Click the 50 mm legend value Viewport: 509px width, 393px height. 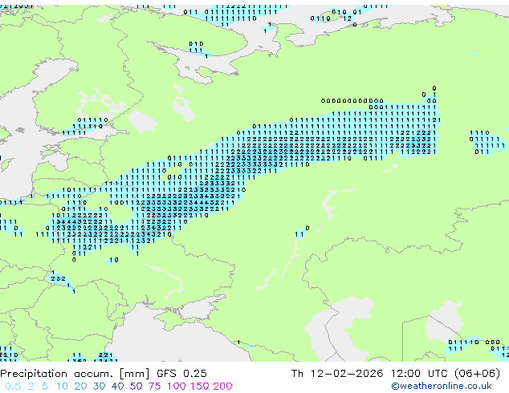tap(136, 387)
